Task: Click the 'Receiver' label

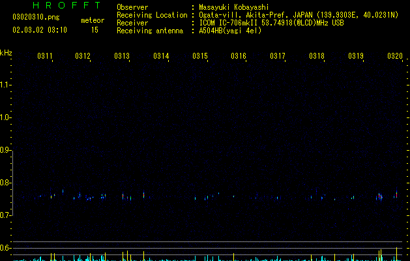Action: point(132,23)
